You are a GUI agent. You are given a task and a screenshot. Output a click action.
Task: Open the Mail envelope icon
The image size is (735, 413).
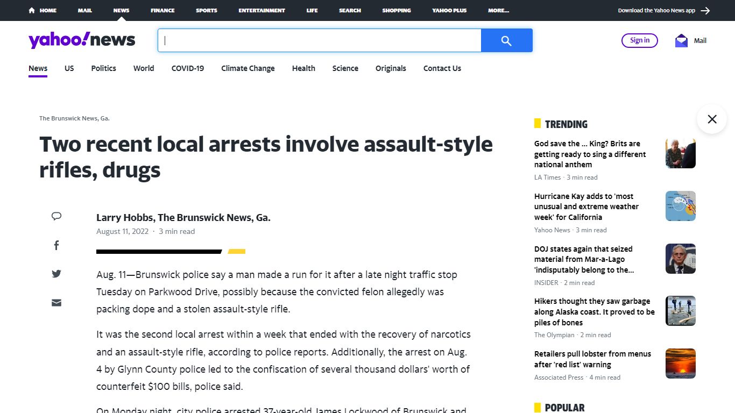(x=681, y=40)
